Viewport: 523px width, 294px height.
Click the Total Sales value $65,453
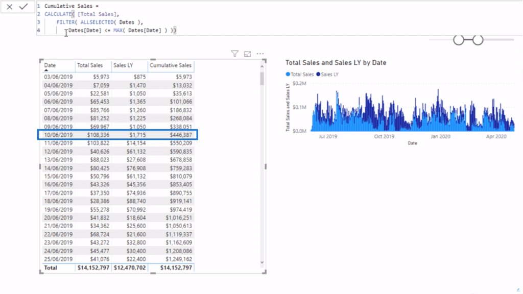coord(100,102)
